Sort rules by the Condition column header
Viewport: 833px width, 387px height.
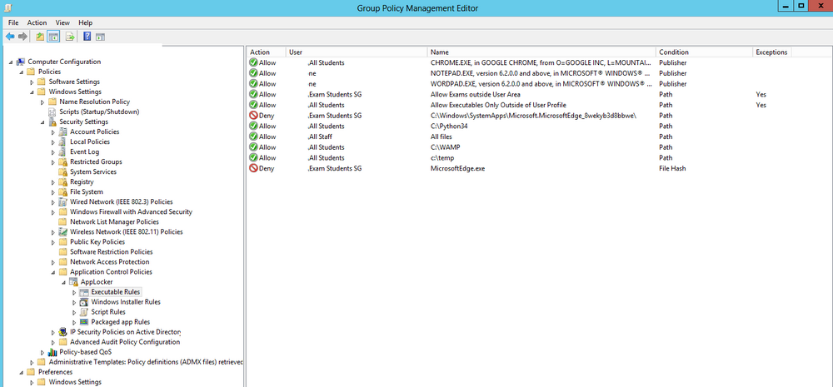705,52
